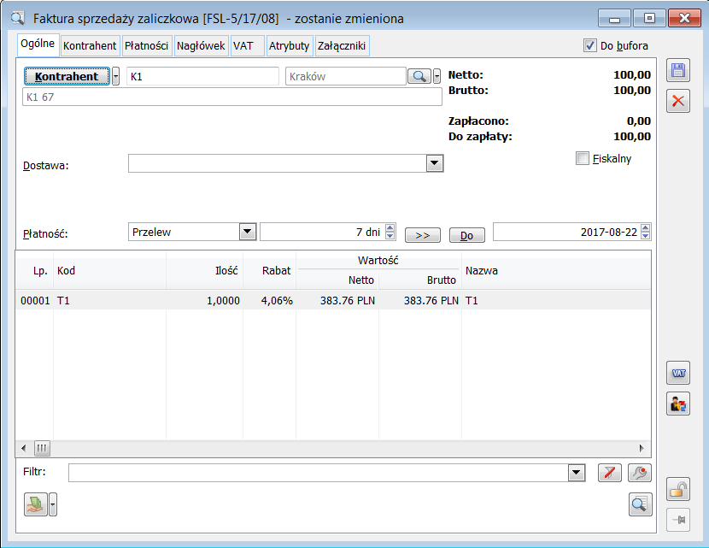Expand the Filtr combo box
This screenshot has height=548, width=709.
(x=577, y=473)
